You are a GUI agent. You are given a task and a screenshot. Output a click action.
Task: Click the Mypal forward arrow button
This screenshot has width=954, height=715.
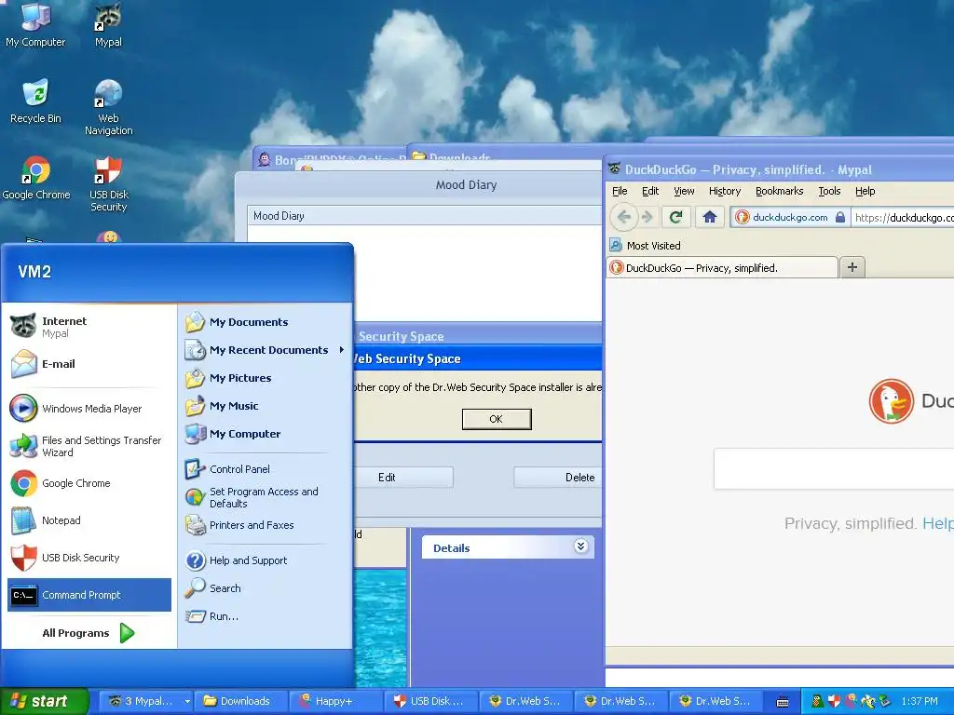click(x=647, y=216)
